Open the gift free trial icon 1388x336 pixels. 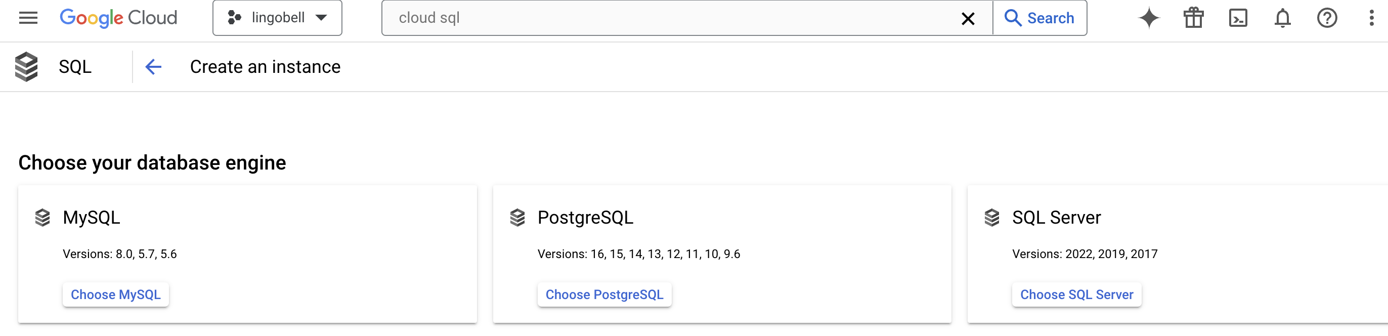(x=1193, y=18)
